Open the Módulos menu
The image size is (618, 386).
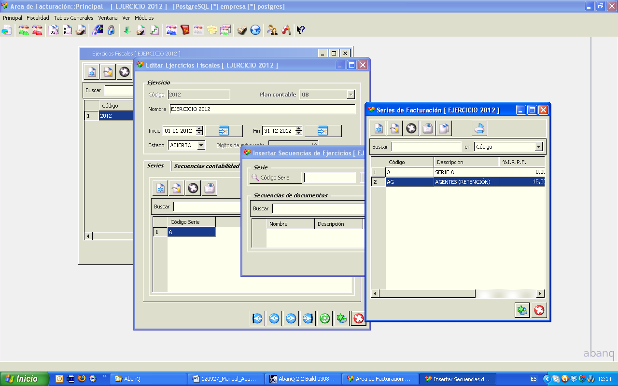[x=144, y=18]
